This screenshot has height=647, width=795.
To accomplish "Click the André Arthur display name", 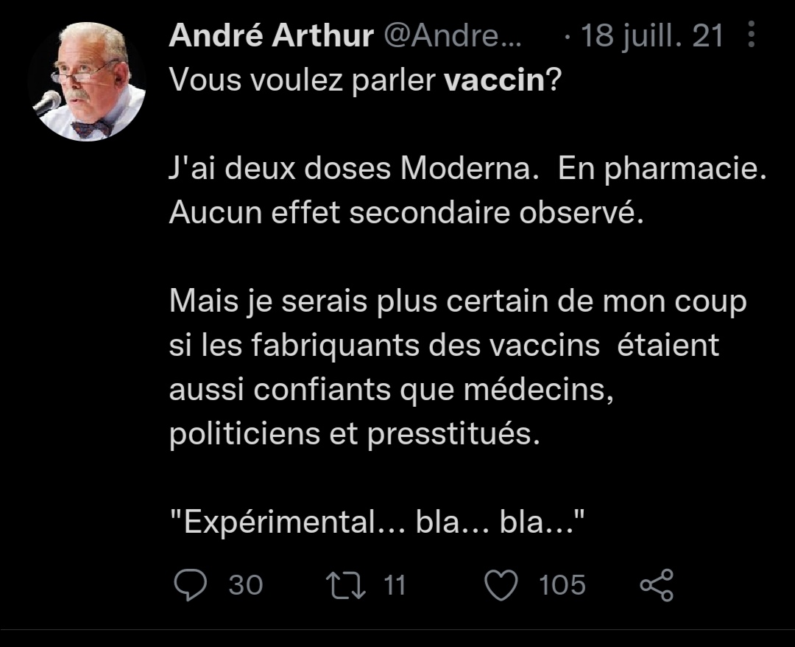I will pyautogui.click(x=271, y=35).
